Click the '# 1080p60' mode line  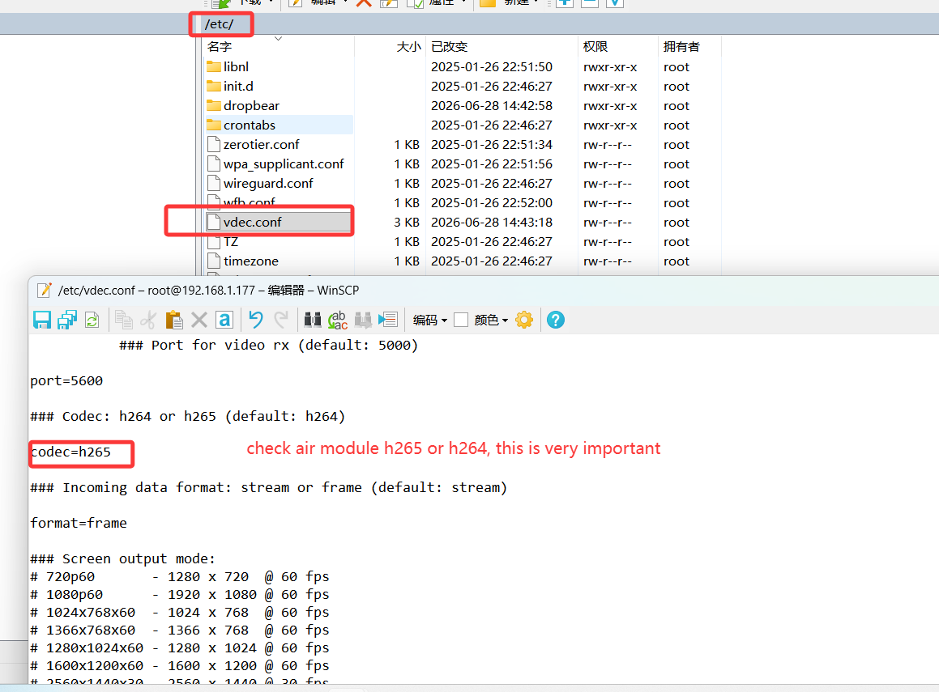point(180,595)
